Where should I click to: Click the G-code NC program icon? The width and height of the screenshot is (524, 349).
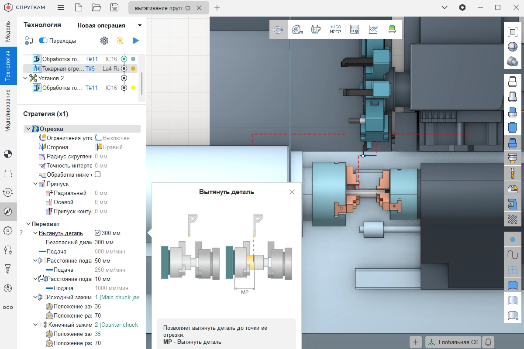click(335, 29)
